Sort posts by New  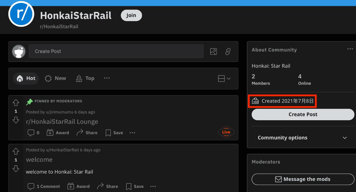(x=56, y=78)
